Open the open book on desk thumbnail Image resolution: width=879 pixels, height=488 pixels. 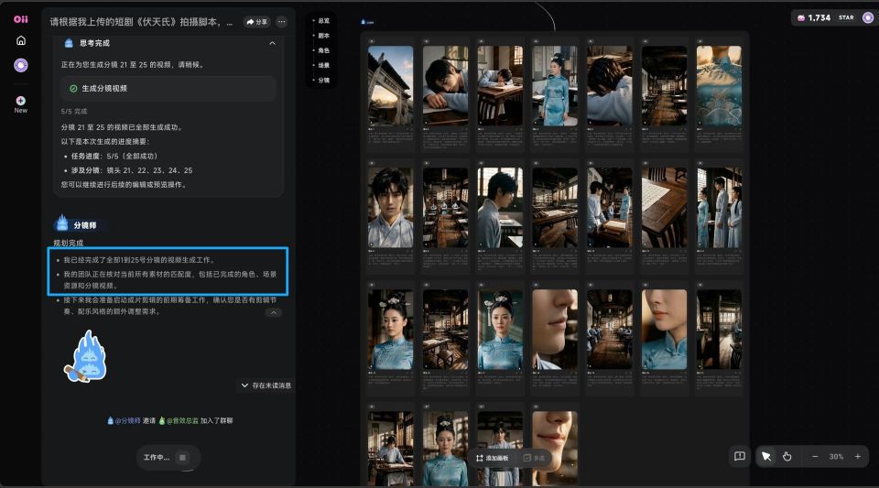[x=665, y=208]
